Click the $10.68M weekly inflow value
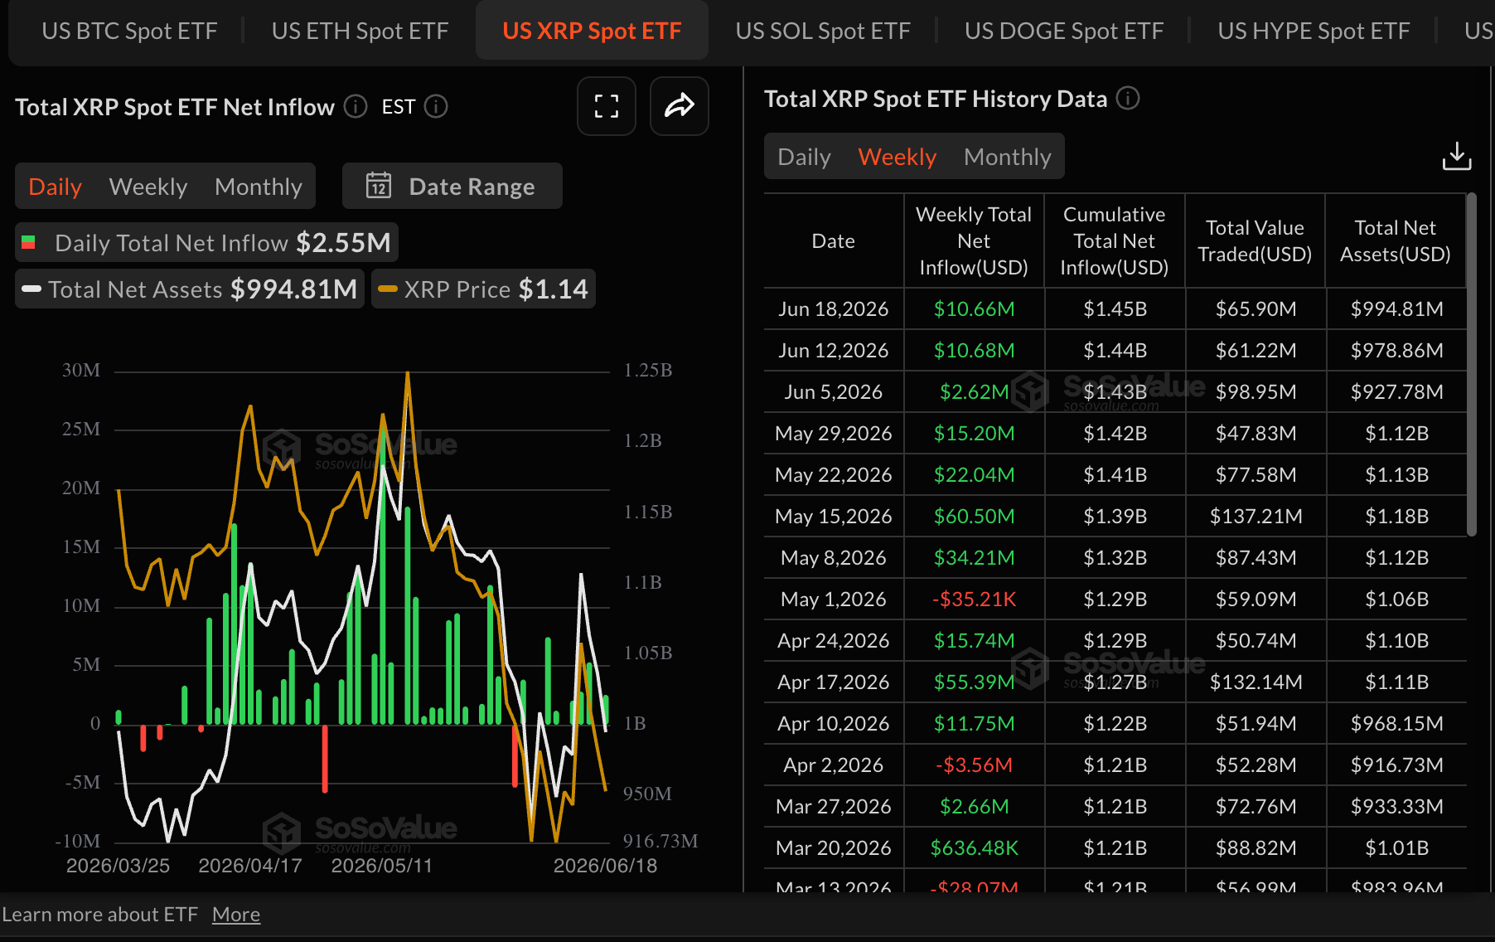 click(x=974, y=350)
